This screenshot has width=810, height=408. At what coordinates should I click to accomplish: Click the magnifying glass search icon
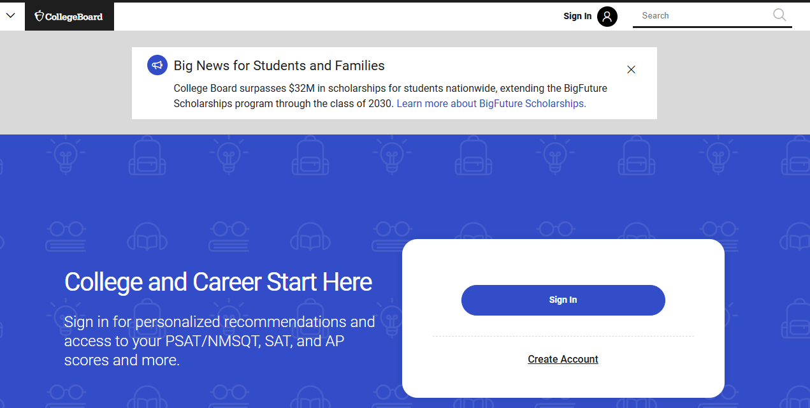click(x=779, y=15)
